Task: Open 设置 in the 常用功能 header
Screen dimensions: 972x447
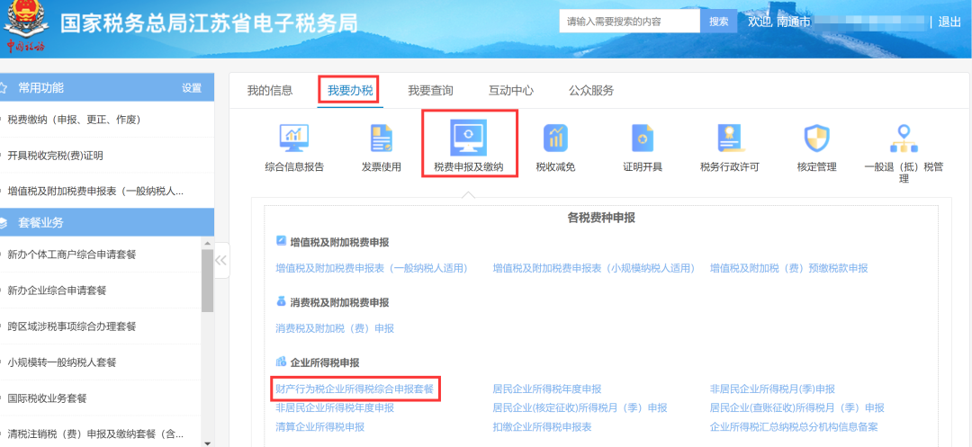Action: (x=192, y=88)
